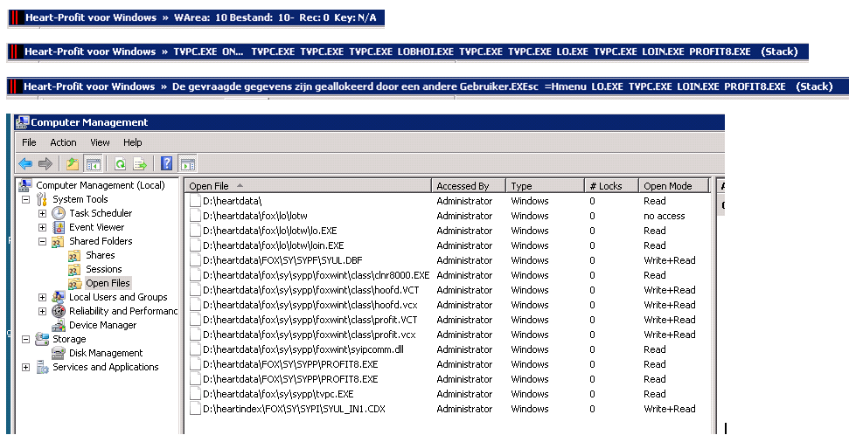Screen dimensions: 863x442
Task: Collapse the Shared Folders tree node
Action: 42,241
